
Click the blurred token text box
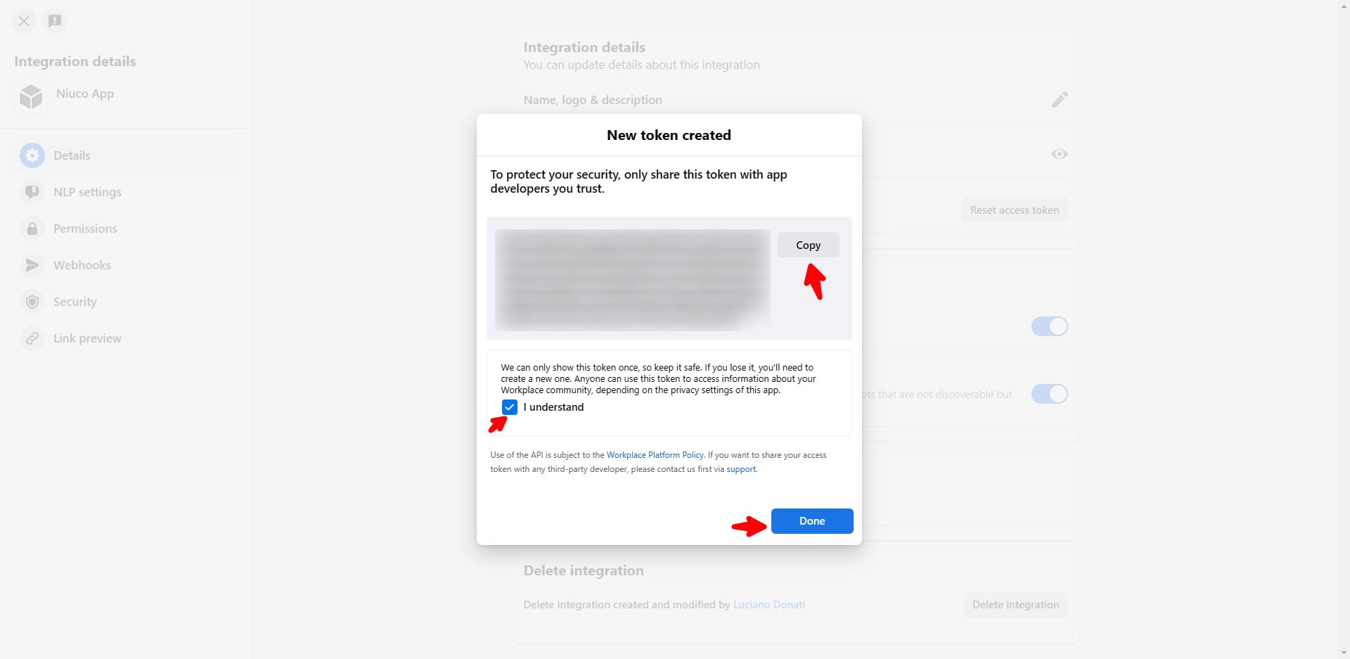point(633,280)
